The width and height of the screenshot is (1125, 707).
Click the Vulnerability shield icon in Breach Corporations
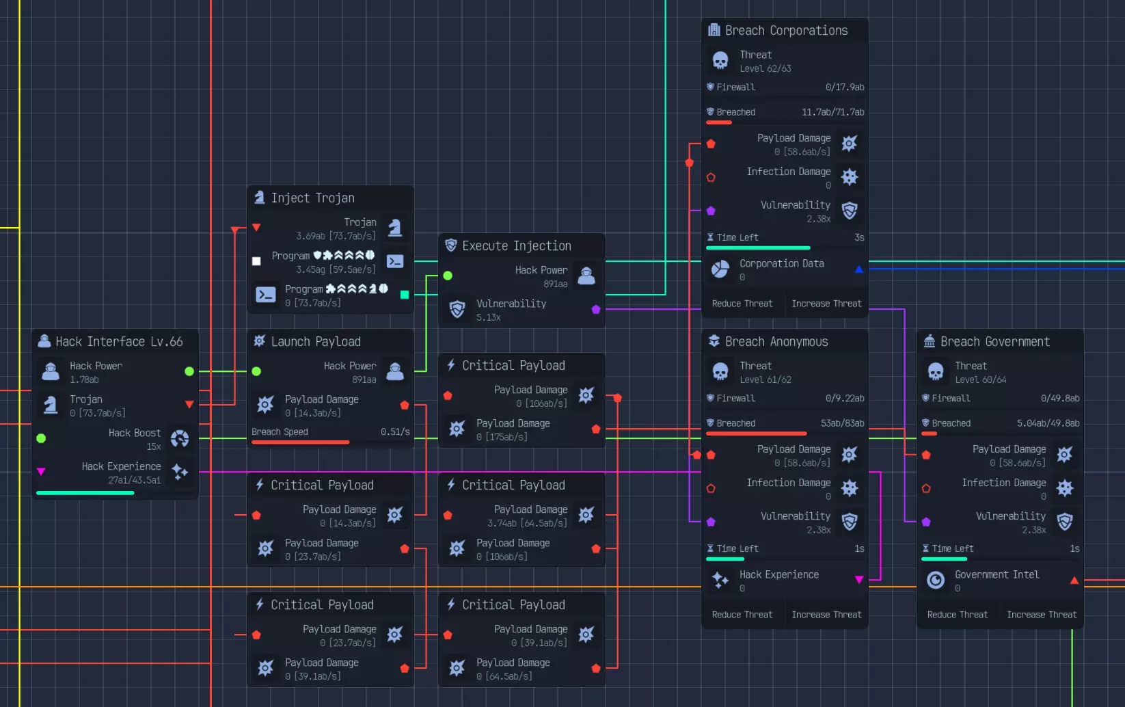850,211
